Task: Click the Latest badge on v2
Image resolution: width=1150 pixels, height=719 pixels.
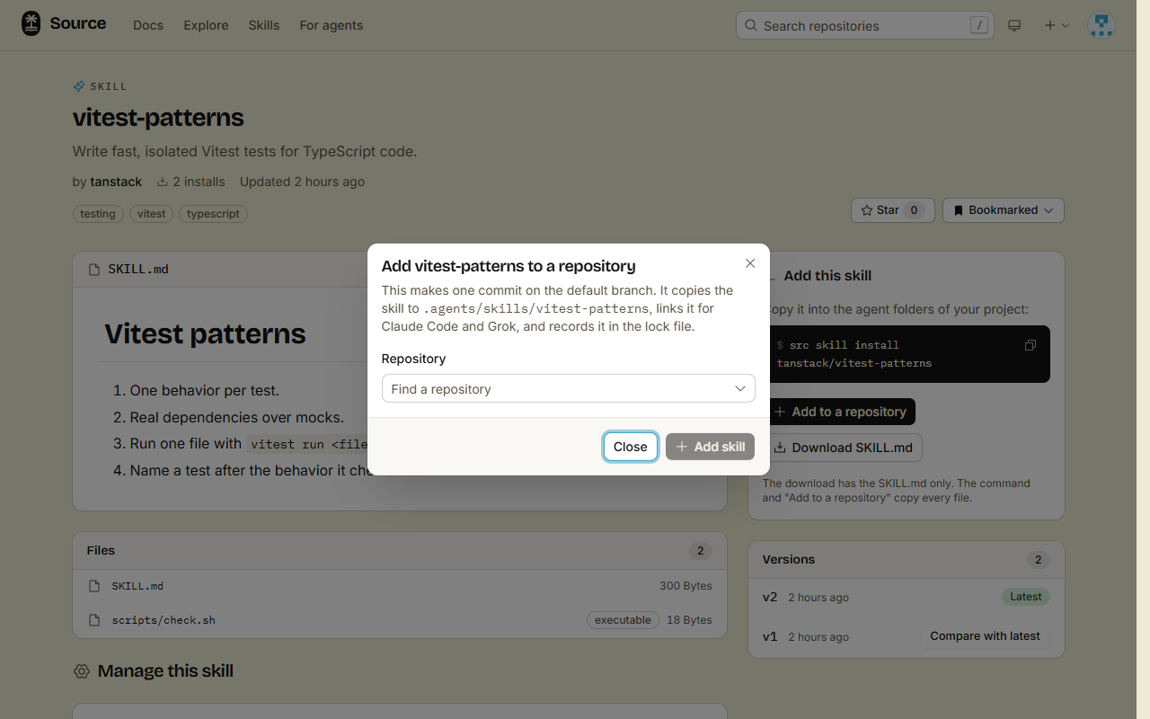Action: [1025, 597]
